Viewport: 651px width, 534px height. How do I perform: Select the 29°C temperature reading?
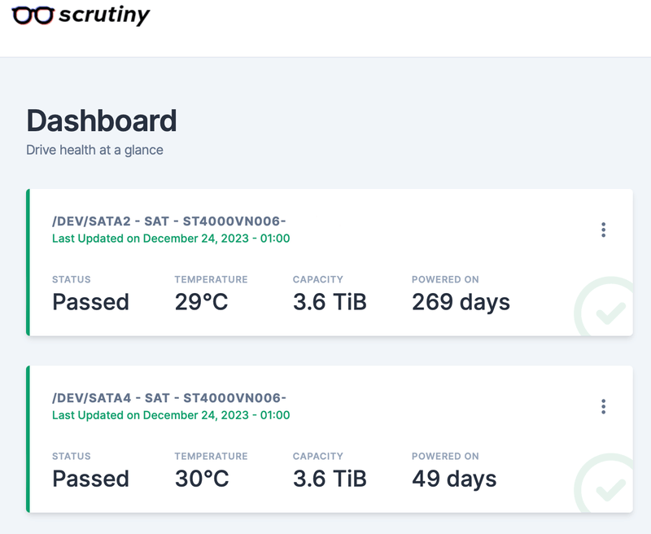(201, 302)
